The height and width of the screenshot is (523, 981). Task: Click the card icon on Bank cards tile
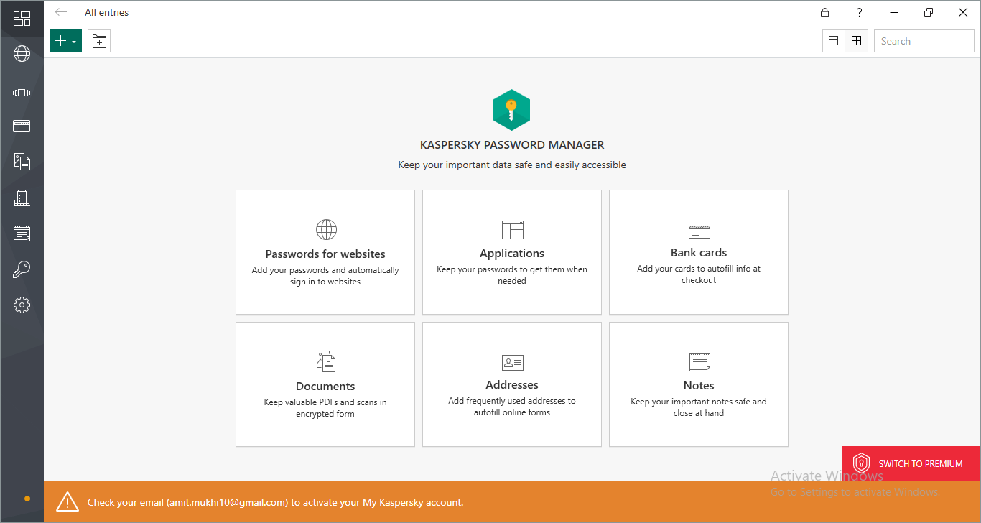pos(699,230)
